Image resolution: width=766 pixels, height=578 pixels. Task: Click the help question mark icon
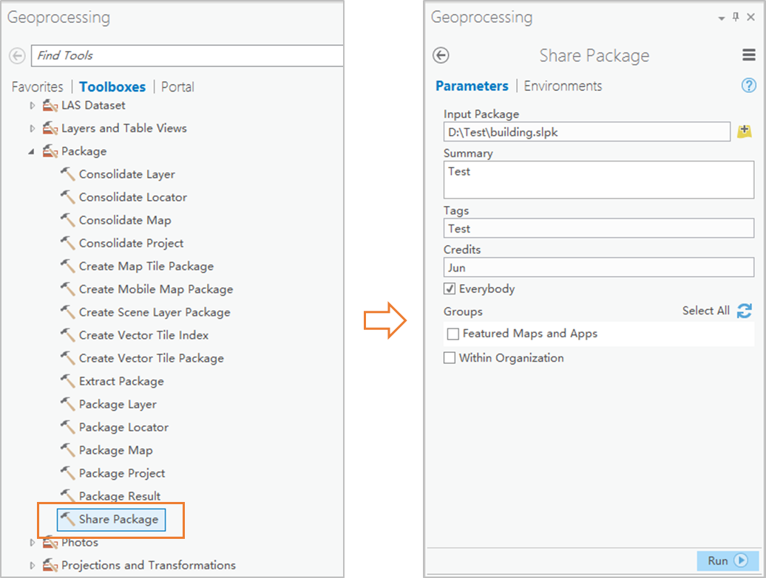coord(748,86)
